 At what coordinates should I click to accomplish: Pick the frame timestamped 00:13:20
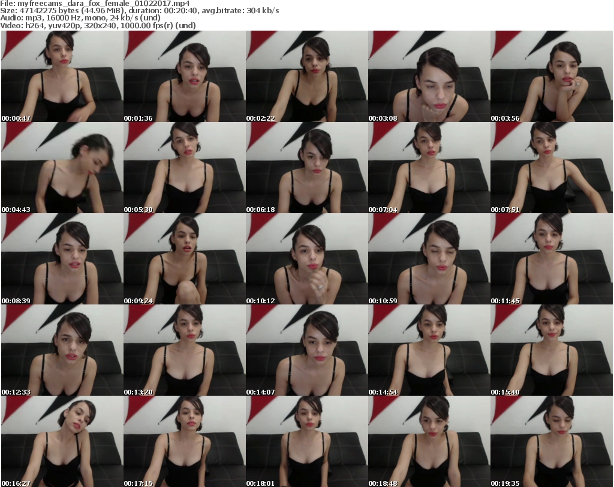(185, 350)
